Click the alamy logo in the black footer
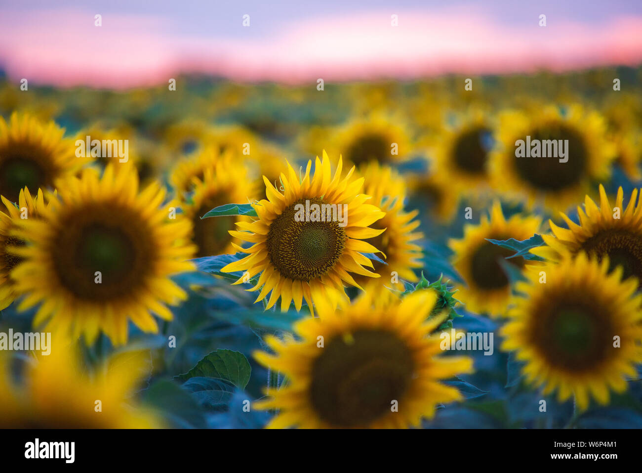Screen dimensions: 642x473 coord(50,451)
